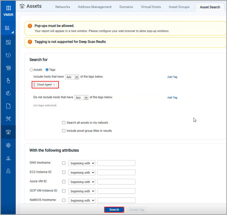Click the Azure VM ID text field
The width and height of the screenshot is (227, 215).
116,182
